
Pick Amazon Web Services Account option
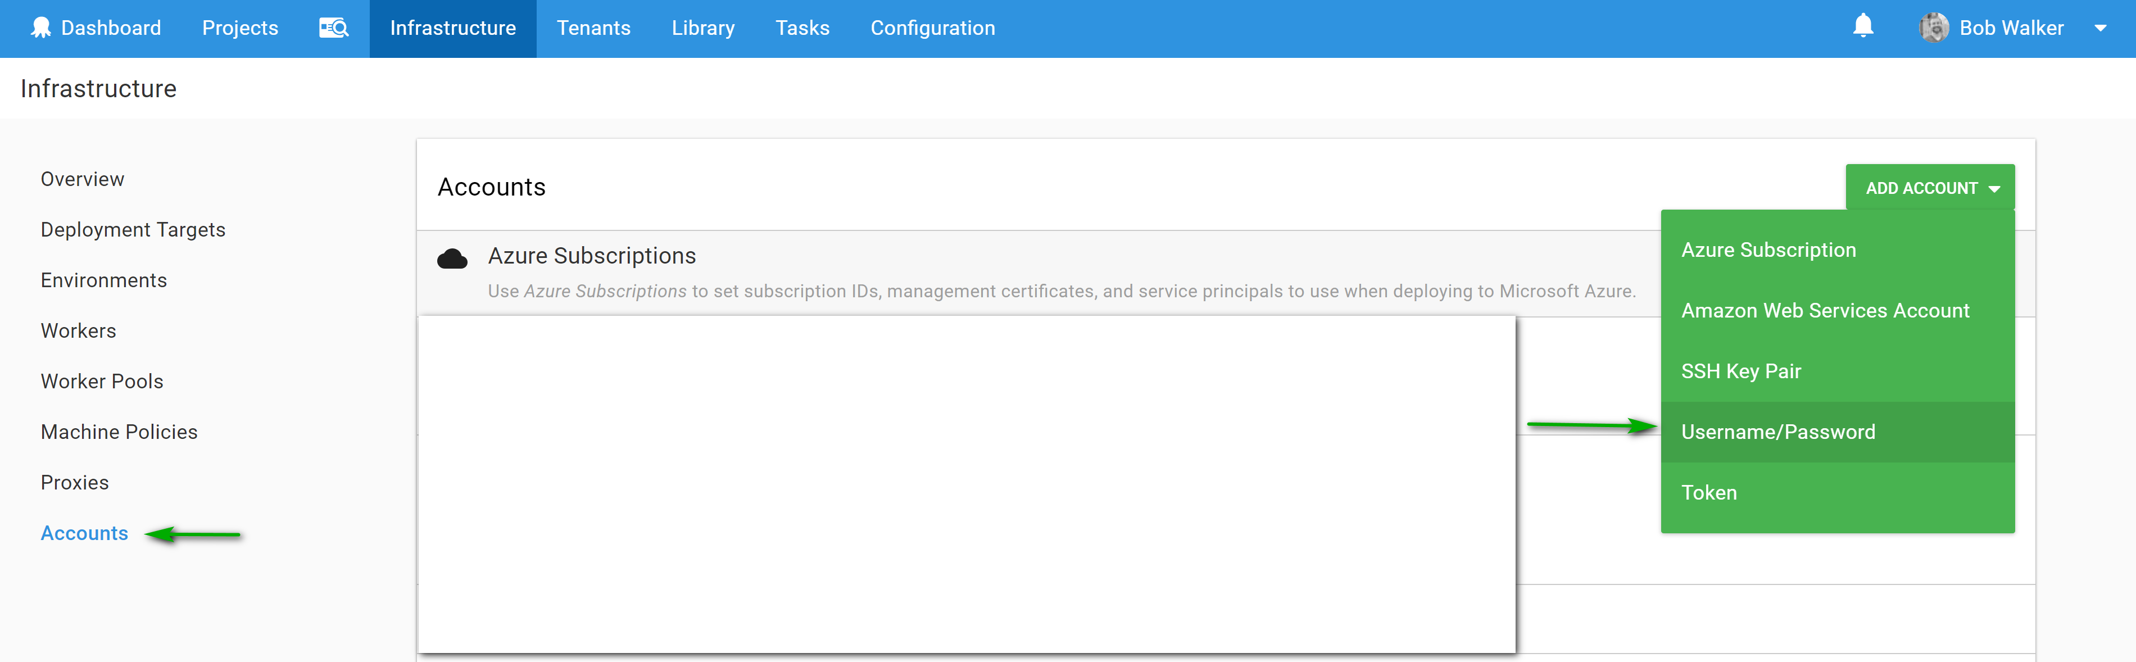[x=1824, y=310]
